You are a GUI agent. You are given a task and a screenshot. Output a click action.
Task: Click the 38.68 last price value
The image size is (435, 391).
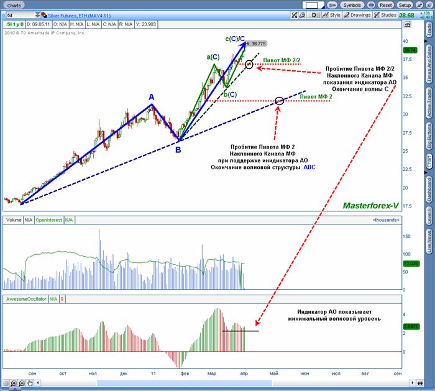(x=406, y=16)
